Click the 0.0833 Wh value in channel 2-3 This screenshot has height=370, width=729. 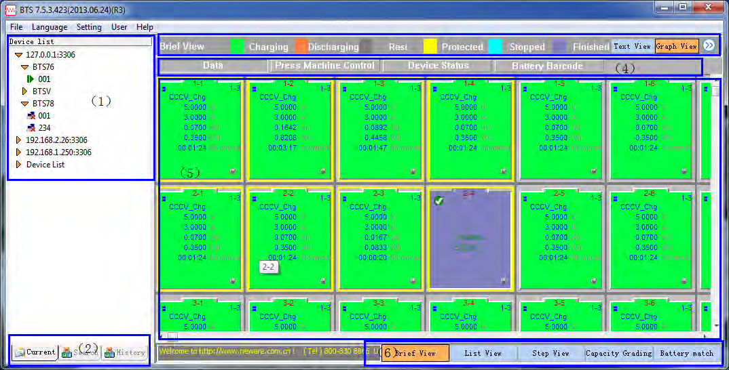[375, 247]
